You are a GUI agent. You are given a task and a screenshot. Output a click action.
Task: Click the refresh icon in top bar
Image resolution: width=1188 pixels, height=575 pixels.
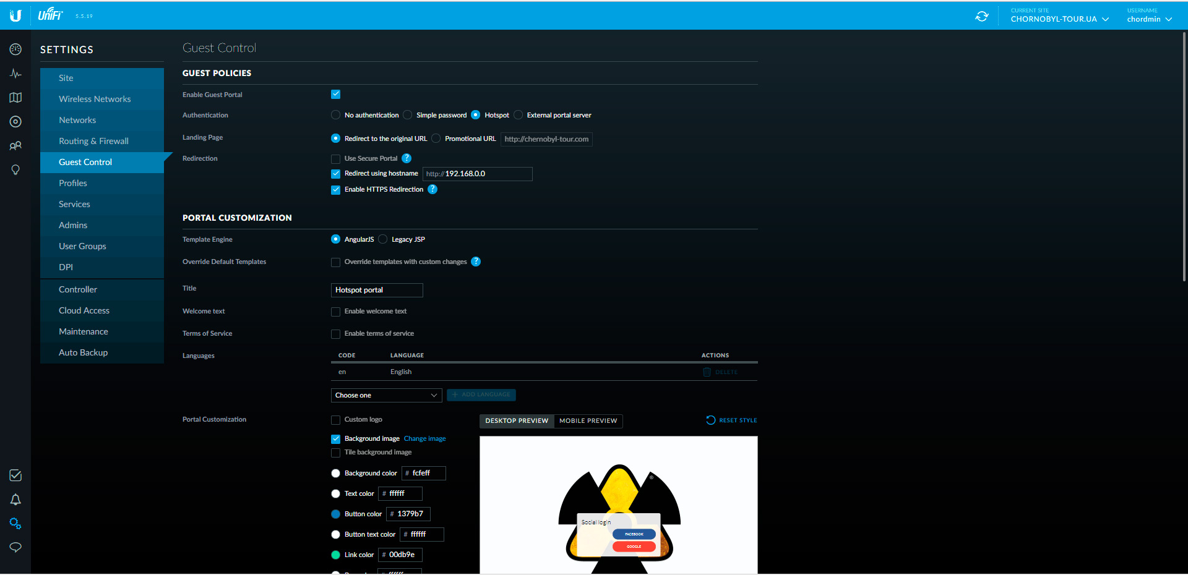tap(981, 17)
